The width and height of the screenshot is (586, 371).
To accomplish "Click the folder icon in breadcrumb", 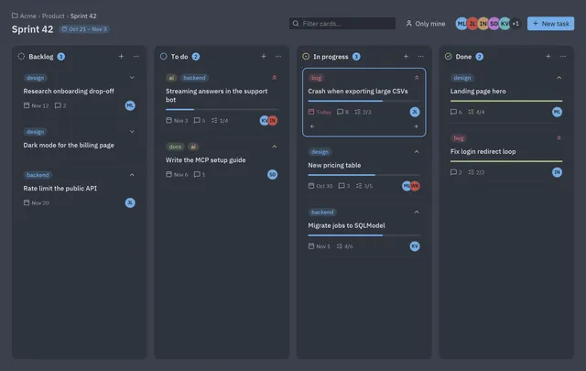I will pyautogui.click(x=15, y=16).
